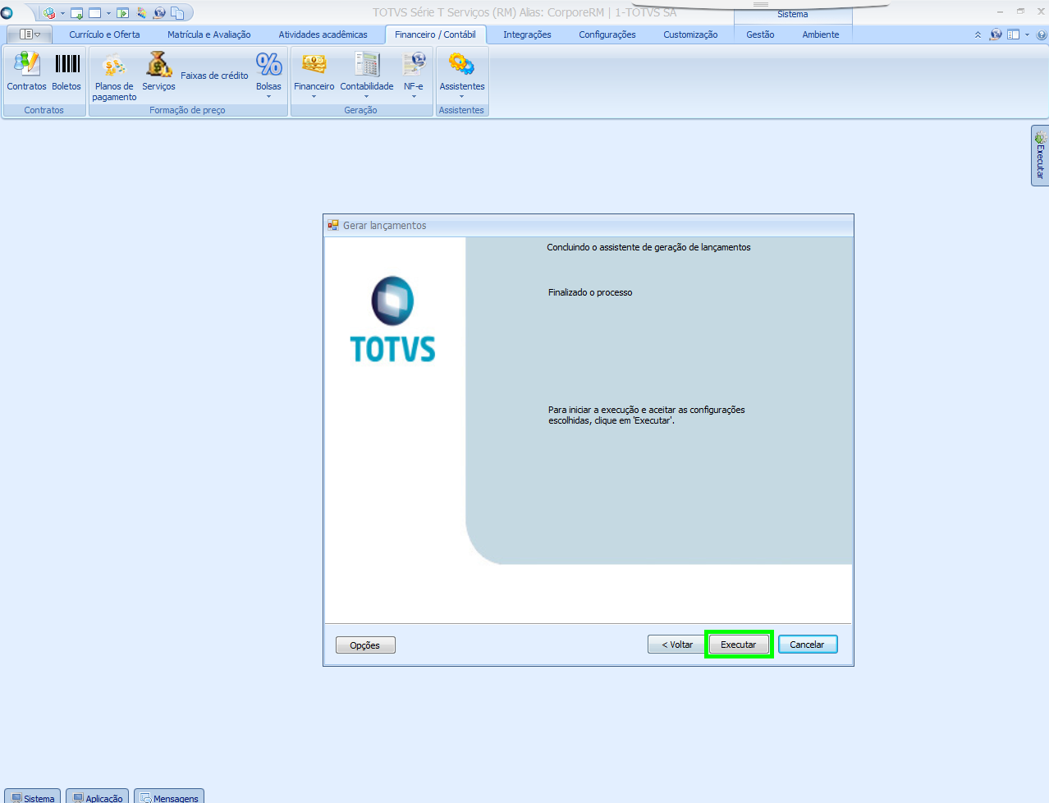1049x803 pixels.
Task: Click quick-access color palette icon
Action: pyautogui.click(x=142, y=13)
